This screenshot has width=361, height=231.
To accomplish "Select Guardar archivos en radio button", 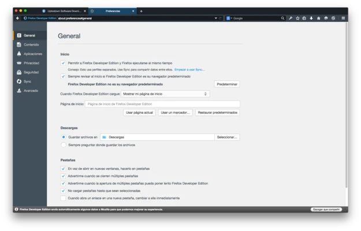I will click(x=64, y=137).
